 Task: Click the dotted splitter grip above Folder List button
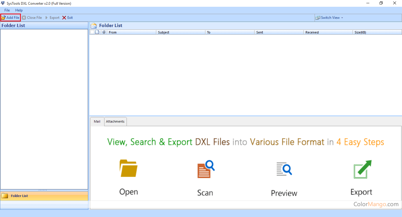43,190
